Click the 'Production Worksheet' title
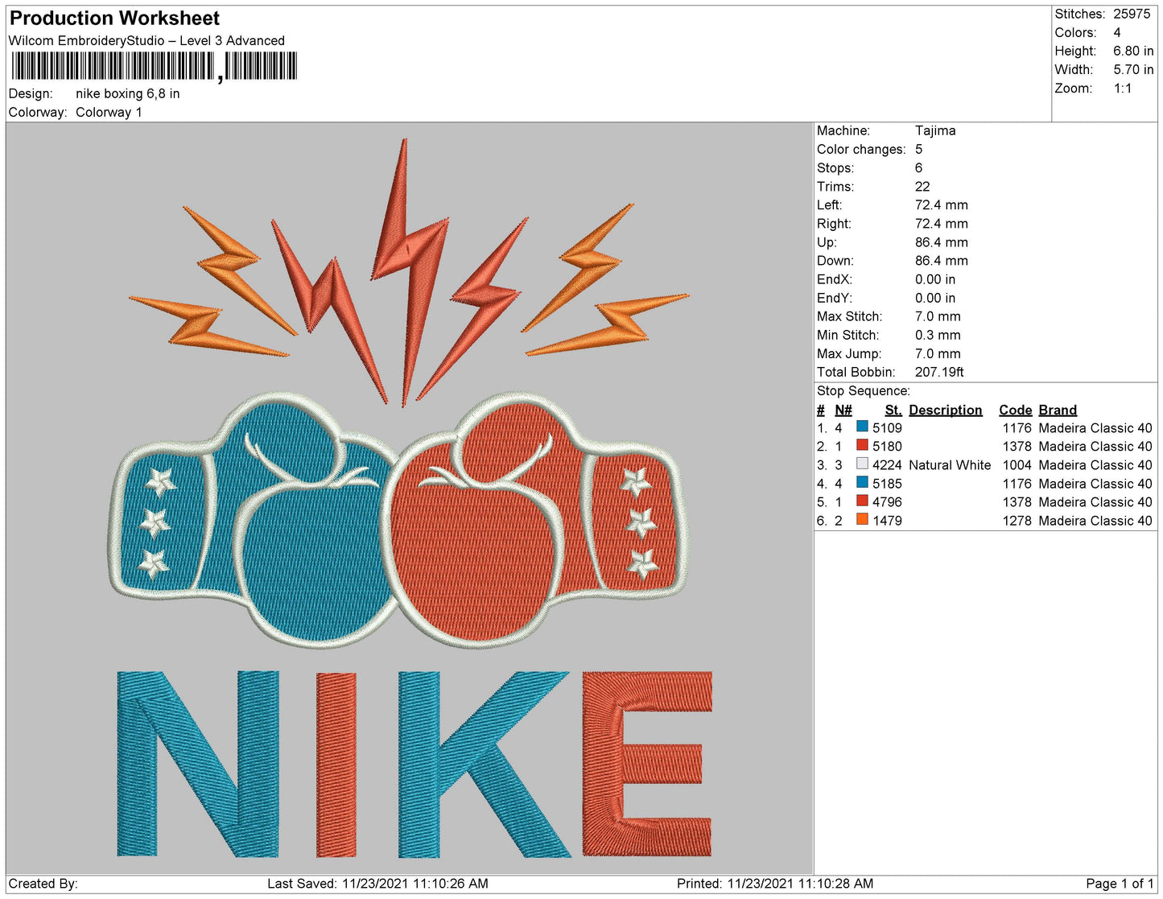 click(x=114, y=18)
